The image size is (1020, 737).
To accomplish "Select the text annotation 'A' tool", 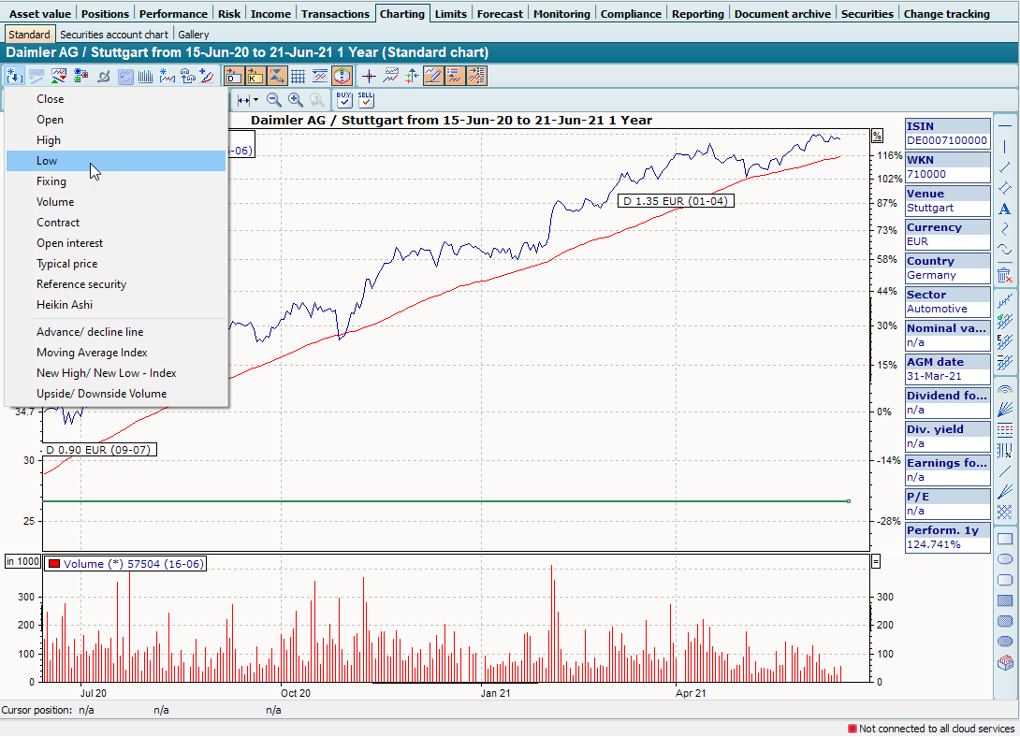I will point(1005,209).
